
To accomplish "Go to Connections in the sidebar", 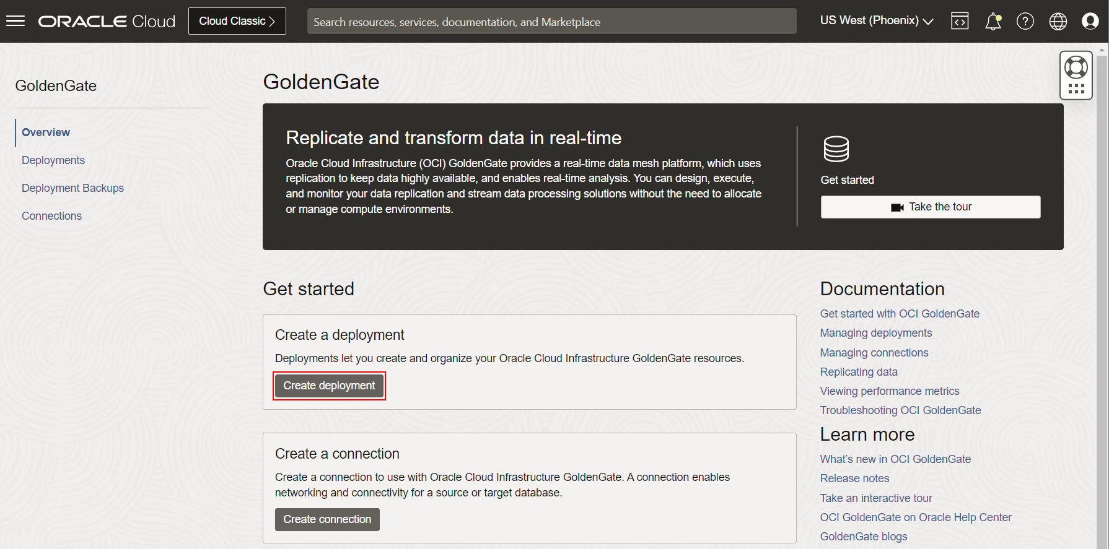I will click(x=51, y=216).
